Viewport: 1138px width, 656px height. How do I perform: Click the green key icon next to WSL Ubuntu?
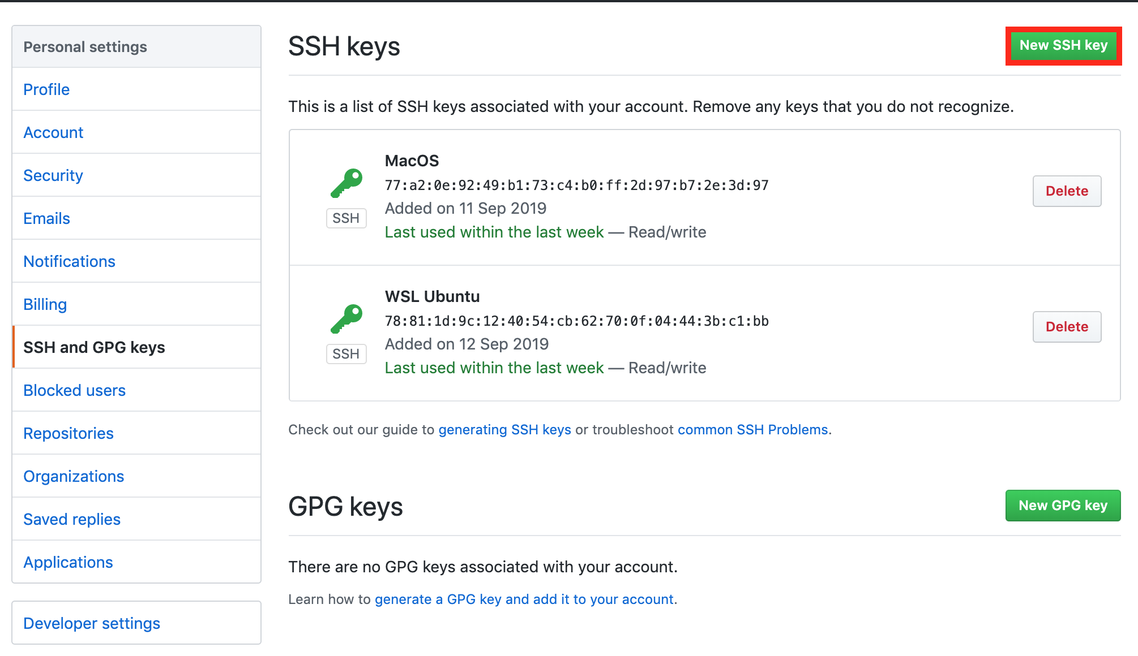point(345,318)
